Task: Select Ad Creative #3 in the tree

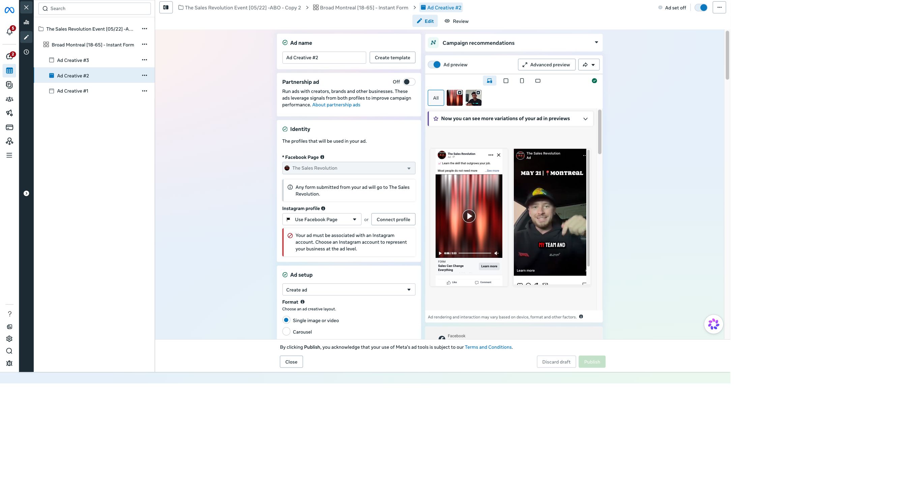Action: tap(73, 60)
